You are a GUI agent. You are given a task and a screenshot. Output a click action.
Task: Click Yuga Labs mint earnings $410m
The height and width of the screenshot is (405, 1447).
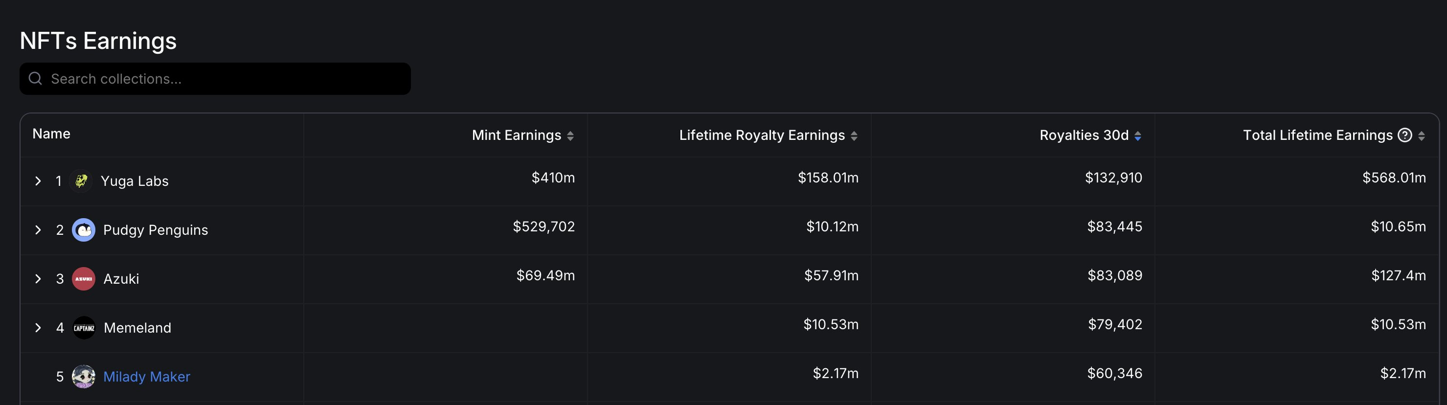coord(553,178)
